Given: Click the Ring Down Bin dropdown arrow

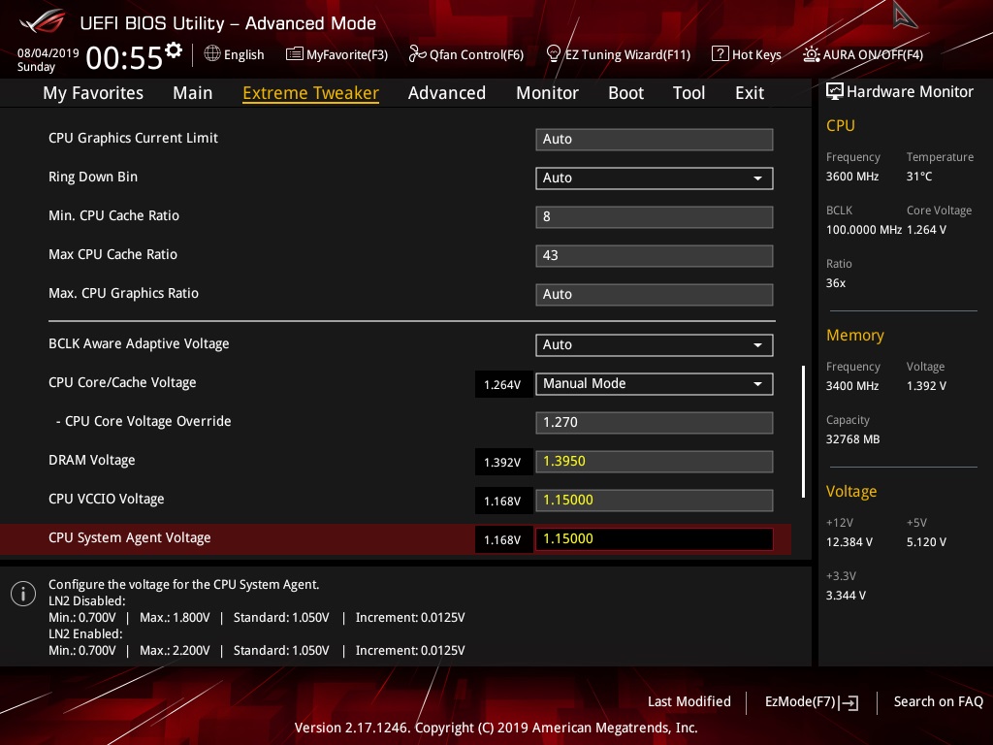Looking at the screenshot, I should tap(757, 178).
